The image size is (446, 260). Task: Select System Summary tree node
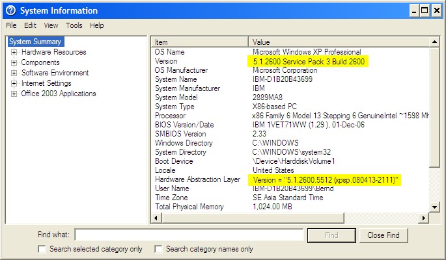click(x=35, y=42)
